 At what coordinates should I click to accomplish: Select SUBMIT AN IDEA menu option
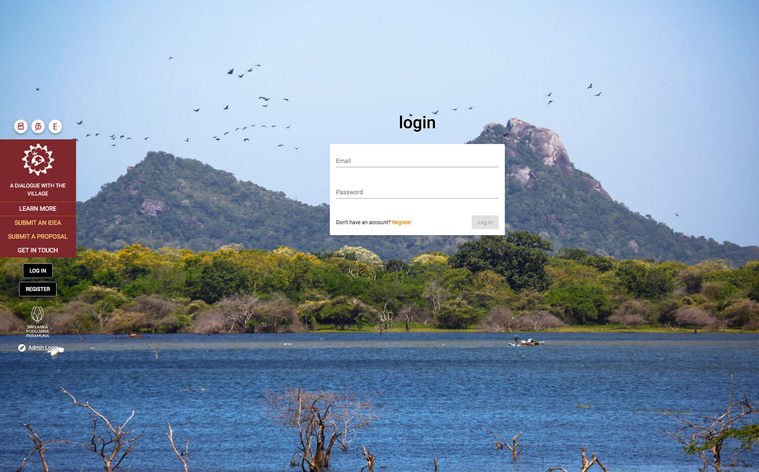[x=38, y=222]
